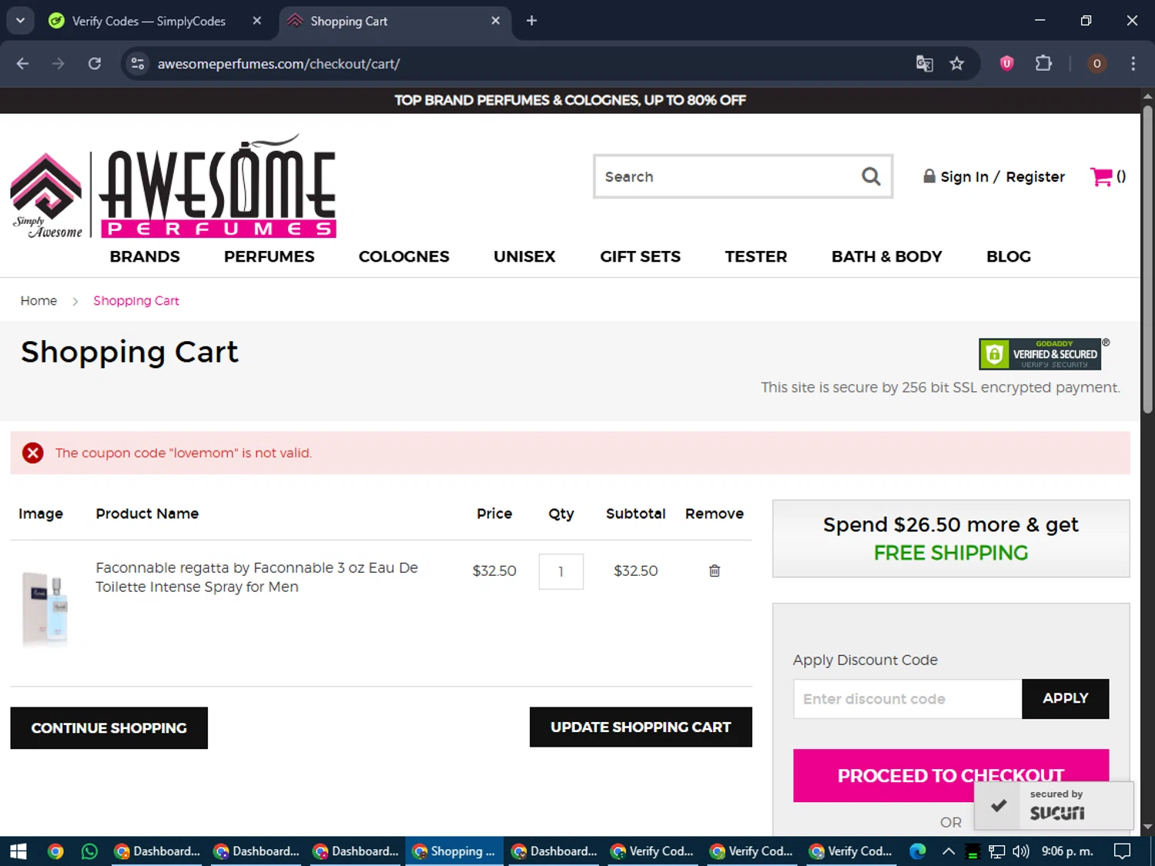Click UPDATE SHOPPING CART button
1155x866 pixels.
click(x=641, y=727)
